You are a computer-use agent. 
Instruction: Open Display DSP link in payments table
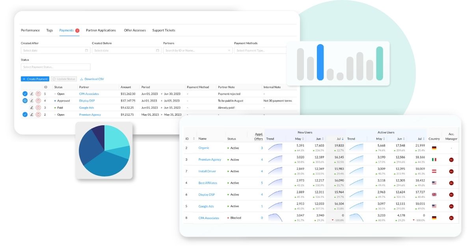pyautogui.click(x=87, y=101)
